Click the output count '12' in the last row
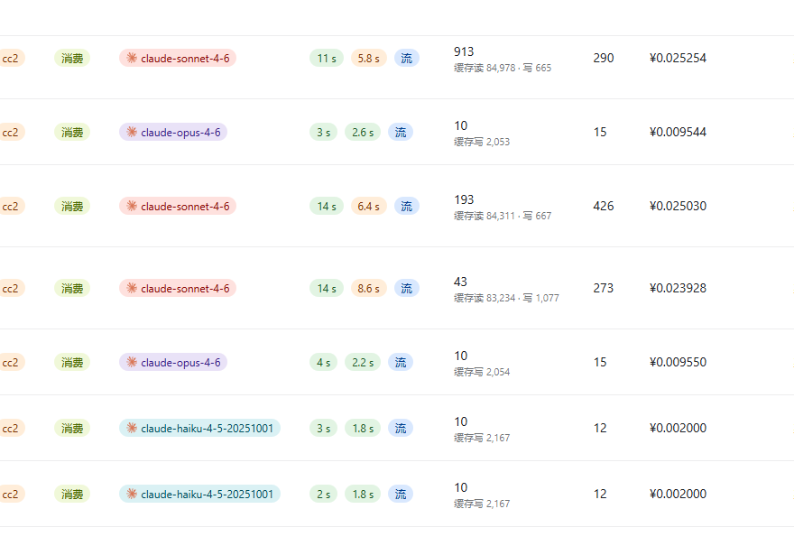 pyautogui.click(x=600, y=494)
